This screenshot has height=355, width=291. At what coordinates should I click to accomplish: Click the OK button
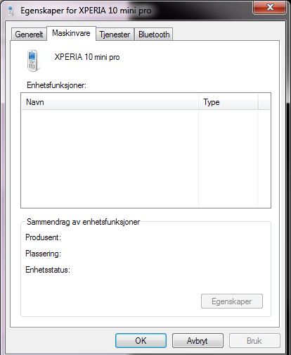(x=141, y=340)
